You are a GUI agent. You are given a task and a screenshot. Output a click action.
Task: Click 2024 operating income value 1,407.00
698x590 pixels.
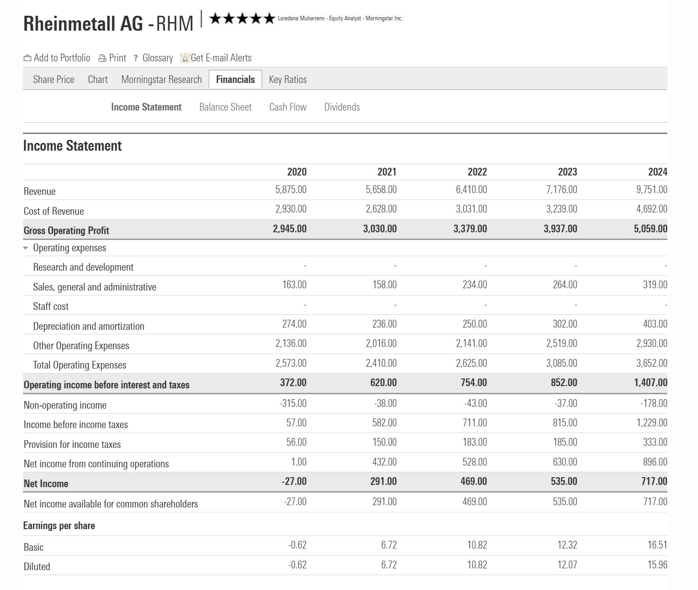click(651, 383)
